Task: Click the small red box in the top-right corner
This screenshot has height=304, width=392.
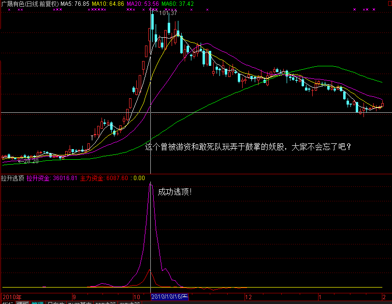Action: coord(390,4)
